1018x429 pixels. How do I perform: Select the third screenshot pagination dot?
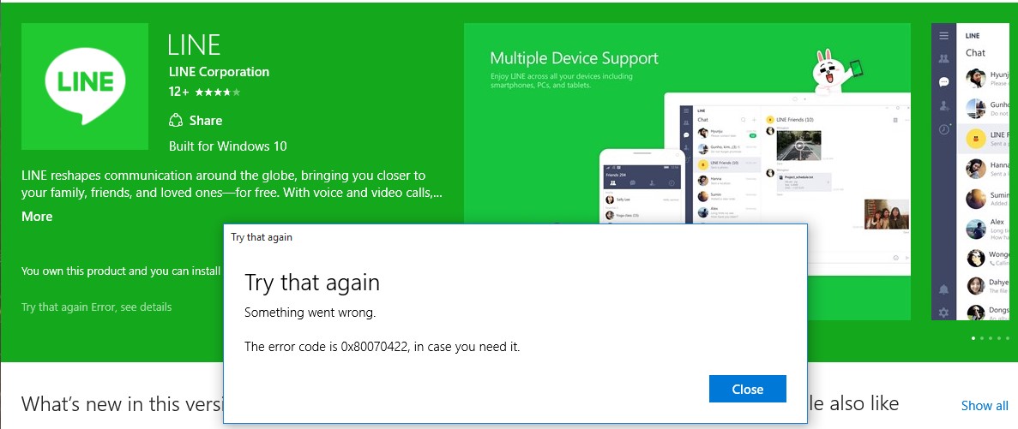(990, 338)
